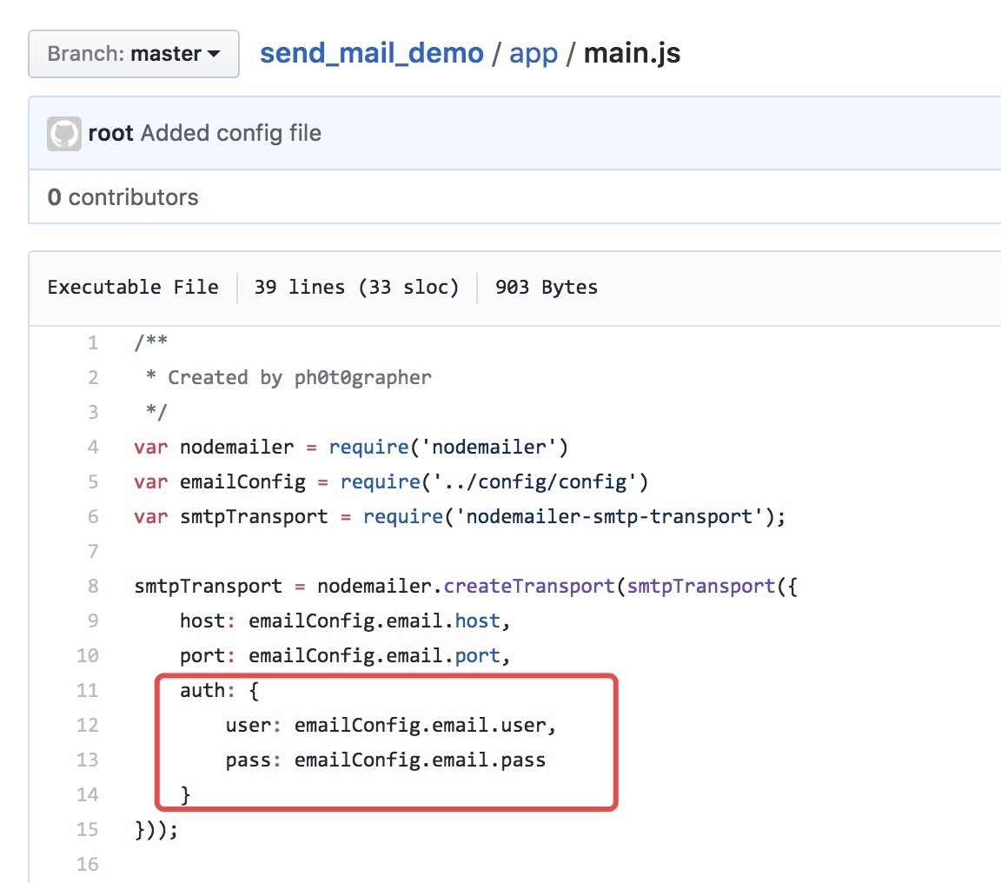Select line number 12
The image size is (1001, 883).
click(88, 725)
